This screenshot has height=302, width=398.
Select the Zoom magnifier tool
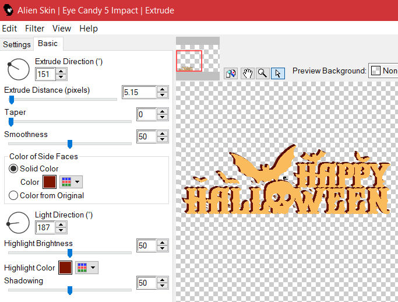(263, 73)
